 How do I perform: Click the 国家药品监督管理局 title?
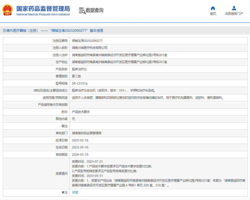[43, 9]
